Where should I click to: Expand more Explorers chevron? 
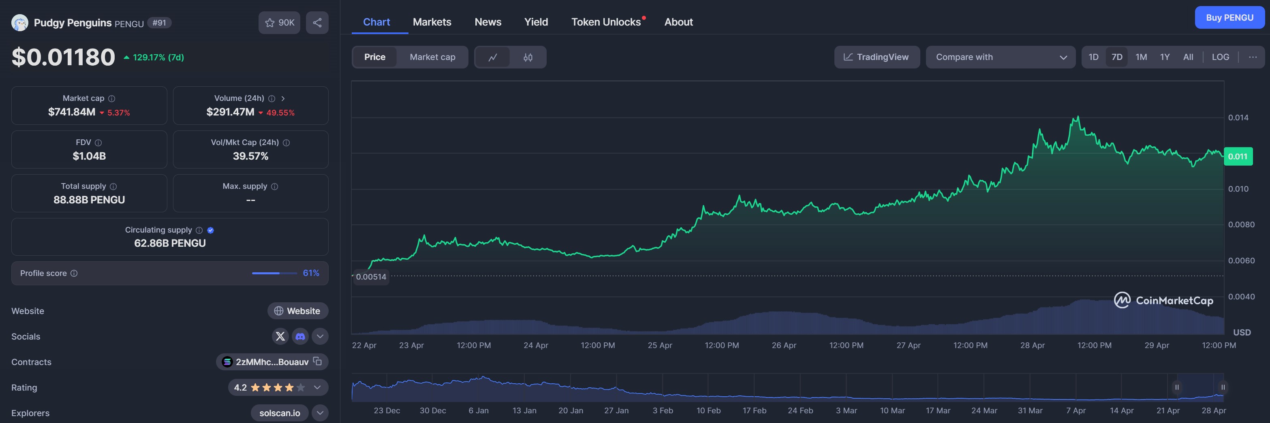[320, 412]
